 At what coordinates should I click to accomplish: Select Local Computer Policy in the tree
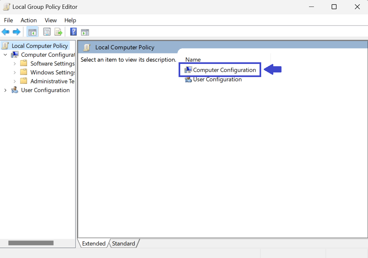pyautogui.click(x=40, y=46)
